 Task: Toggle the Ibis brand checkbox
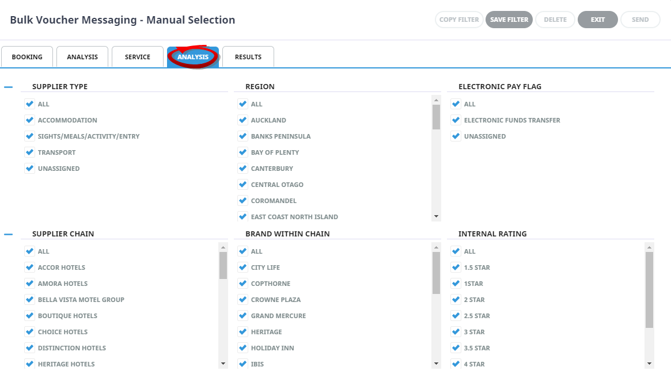(x=242, y=364)
